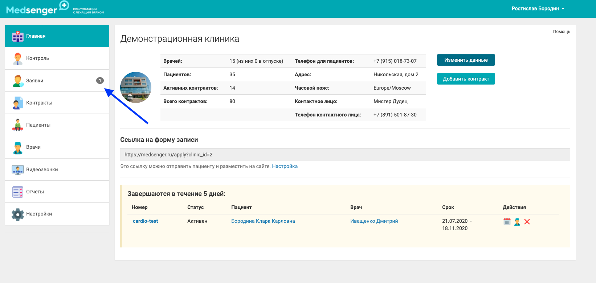This screenshot has height=283, width=596.
Task: Click the doctor avatar icon beside Врачи
Action: [x=17, y=147]
